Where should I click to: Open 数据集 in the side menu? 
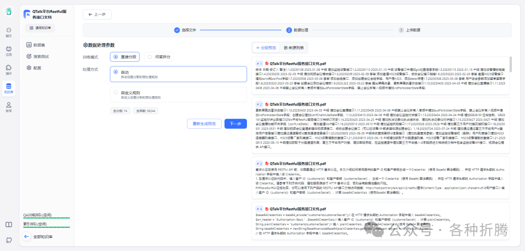click(x=39, y=45)
